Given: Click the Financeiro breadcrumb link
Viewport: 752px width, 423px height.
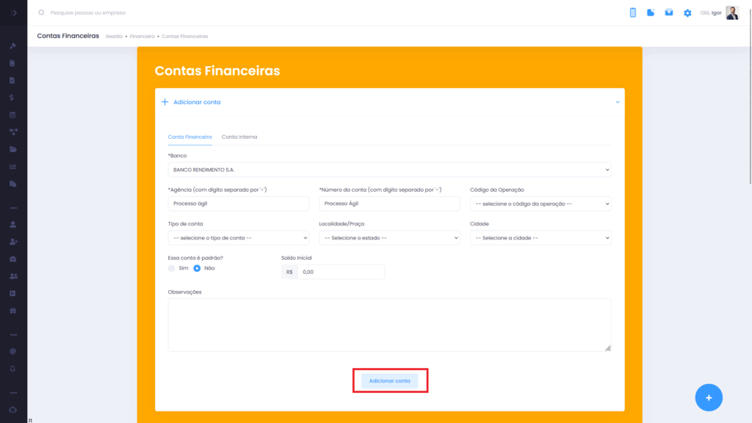Looking at the screenshot, I should [142, 36].
